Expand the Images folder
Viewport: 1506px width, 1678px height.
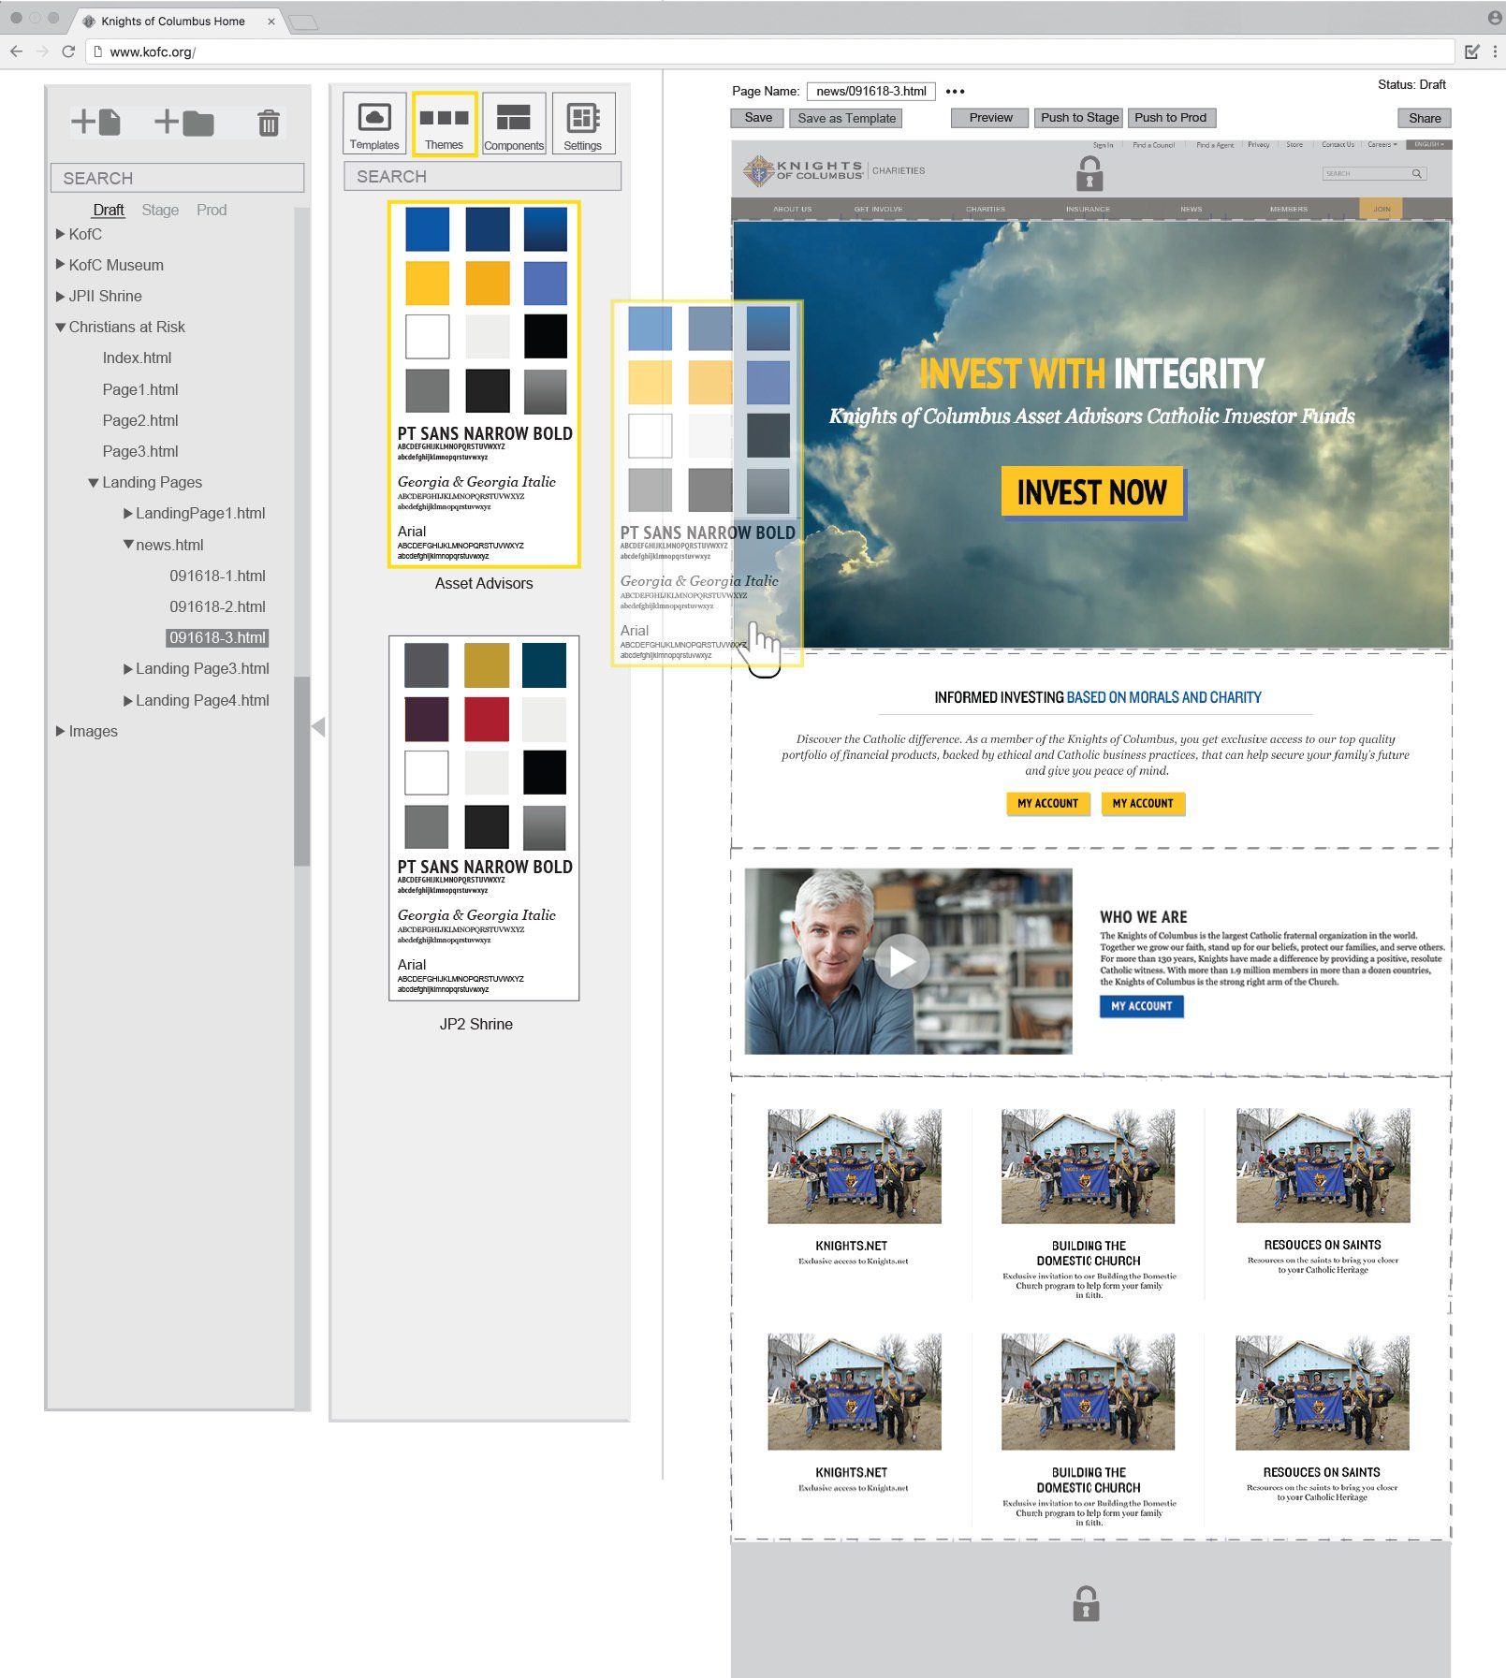[60, 731]
